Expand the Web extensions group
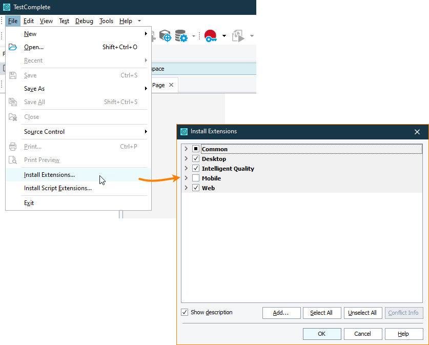 pyautogui.click(x=186, y=188)
